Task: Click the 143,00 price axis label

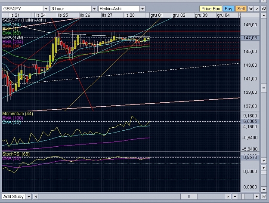Action: pos(250,65)
